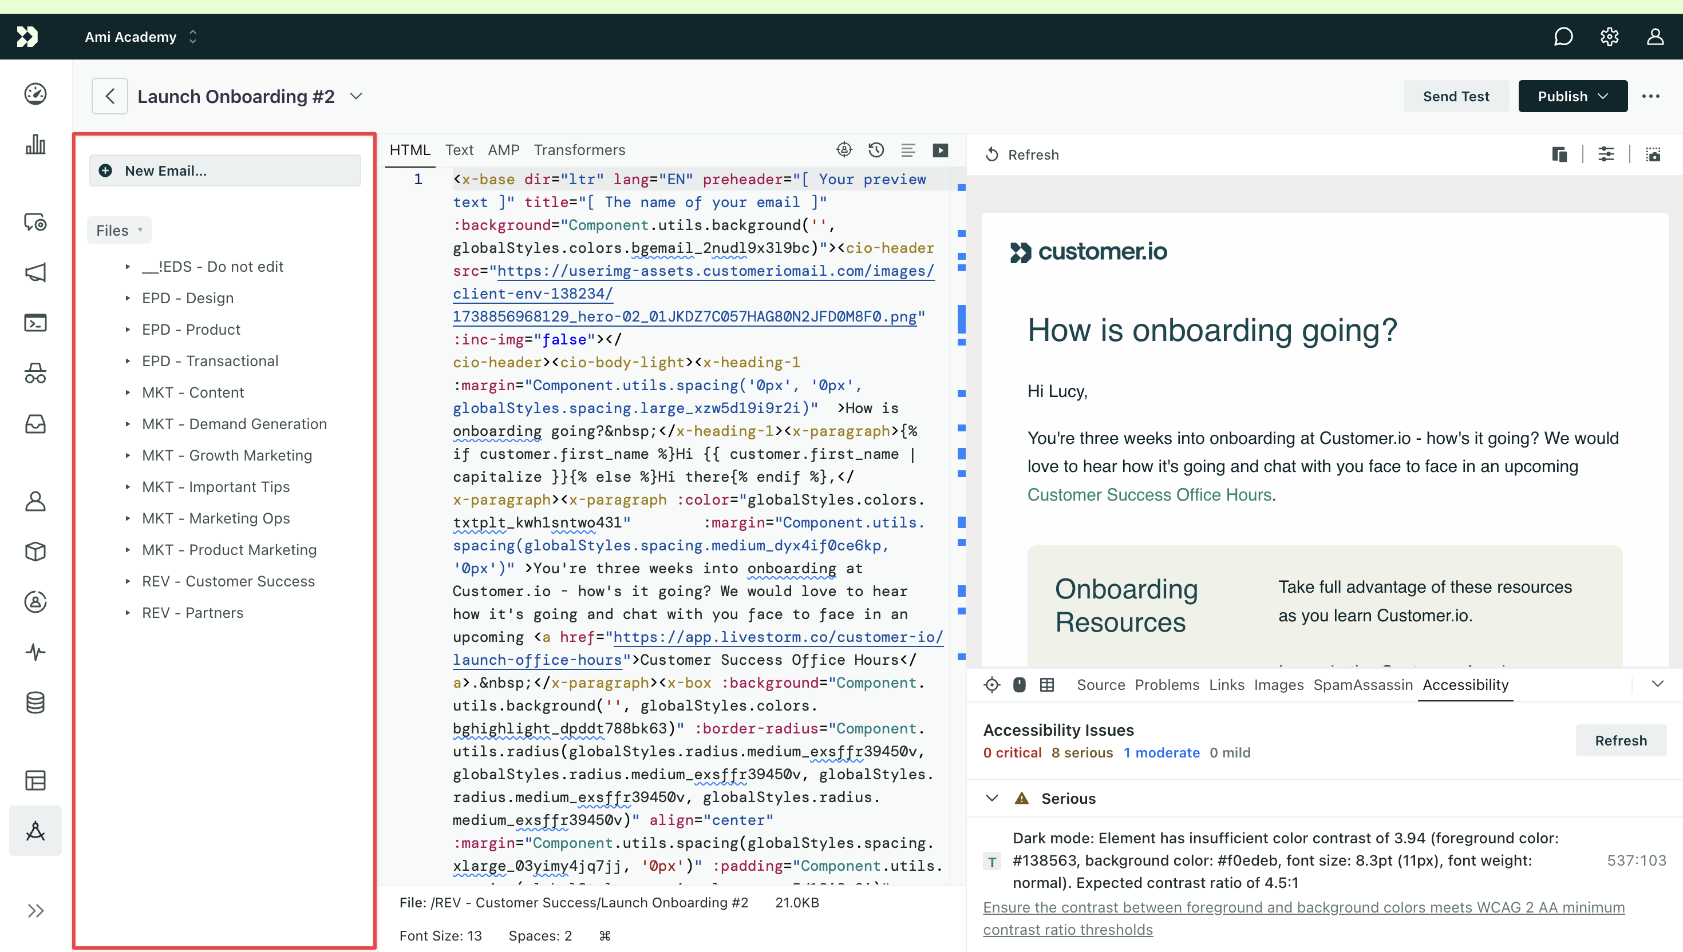The width and height of the screenshot is (1683, 952).
Task: Collapse the Serious issues section
Action: tap(991, 798)
